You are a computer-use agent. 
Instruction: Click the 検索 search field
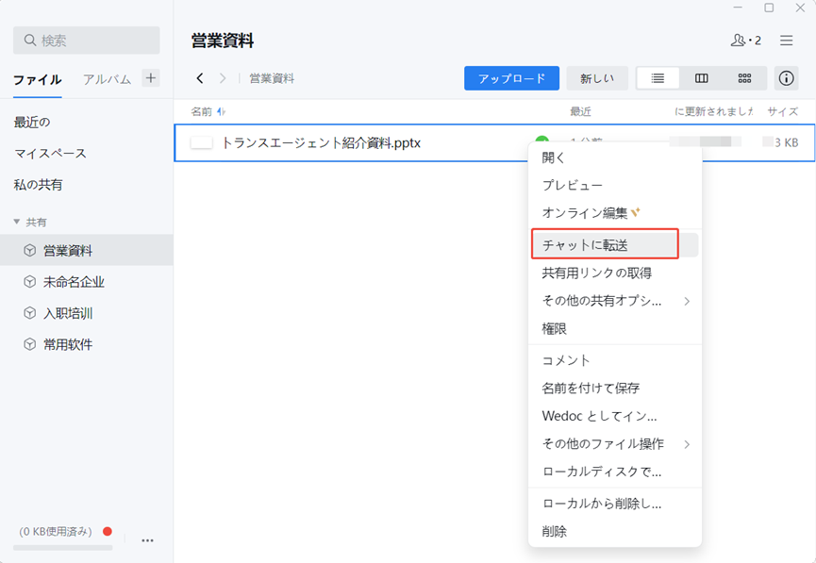pos(87,41)
